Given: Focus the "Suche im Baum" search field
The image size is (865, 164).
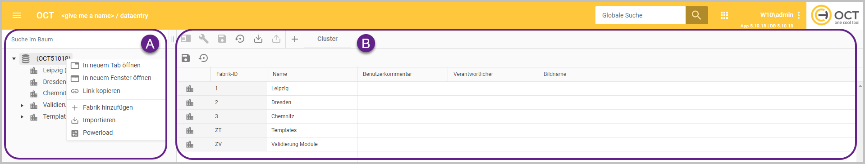Looking at the screenshot, I should pyautogui.click(x=74, y=40).
